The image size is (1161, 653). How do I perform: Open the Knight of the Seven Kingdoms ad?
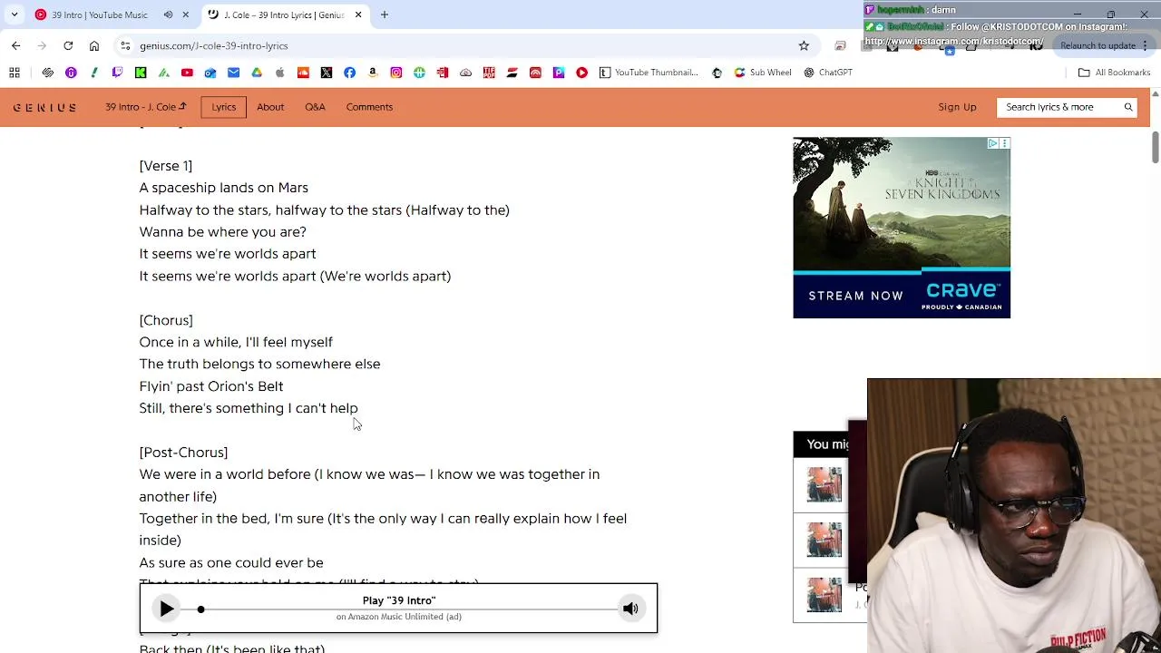pyautogui.click(x=902, y=228)
